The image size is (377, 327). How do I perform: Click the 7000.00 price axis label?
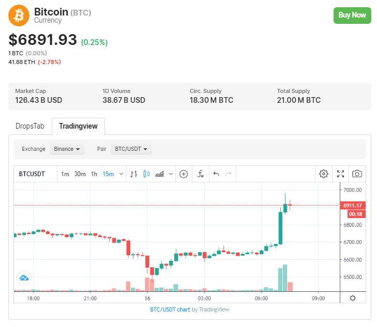click(x=353, y=190)
